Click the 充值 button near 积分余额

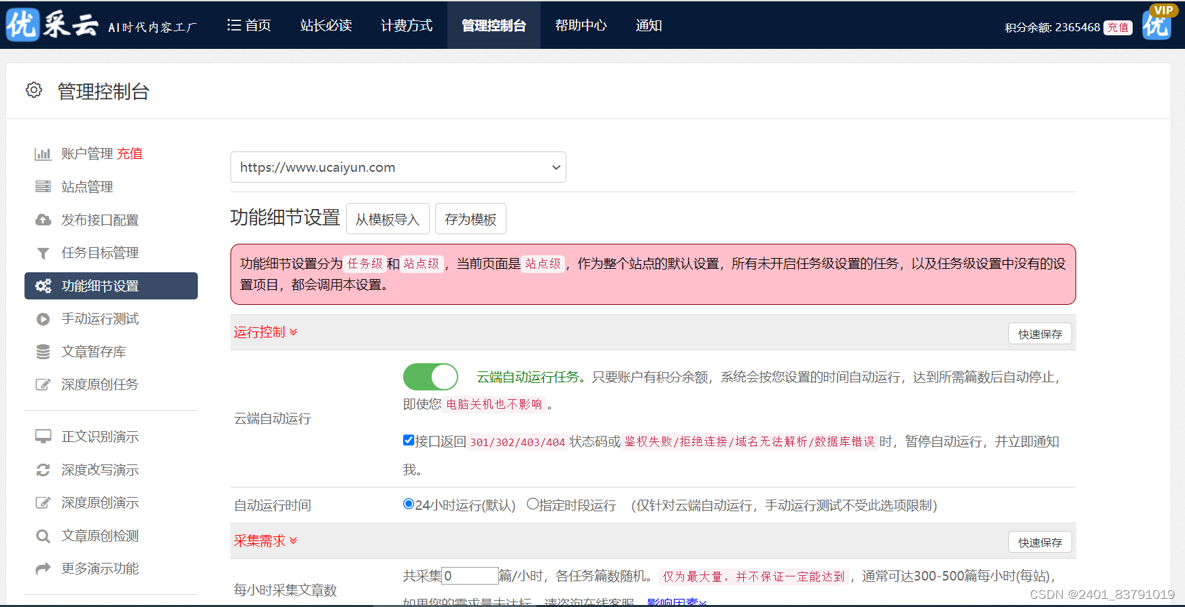click(x=1118, y=27)
